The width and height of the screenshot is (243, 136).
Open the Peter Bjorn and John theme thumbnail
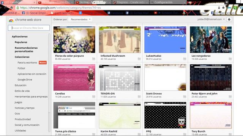(x=211, y=77)
